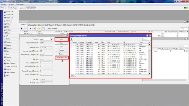189x106 pixels.
Task: Click the Start sniffer button
Action: (61, 39)
